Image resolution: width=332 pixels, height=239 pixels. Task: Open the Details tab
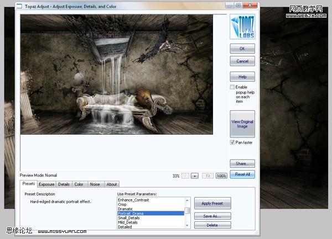[x=64, y=184]
